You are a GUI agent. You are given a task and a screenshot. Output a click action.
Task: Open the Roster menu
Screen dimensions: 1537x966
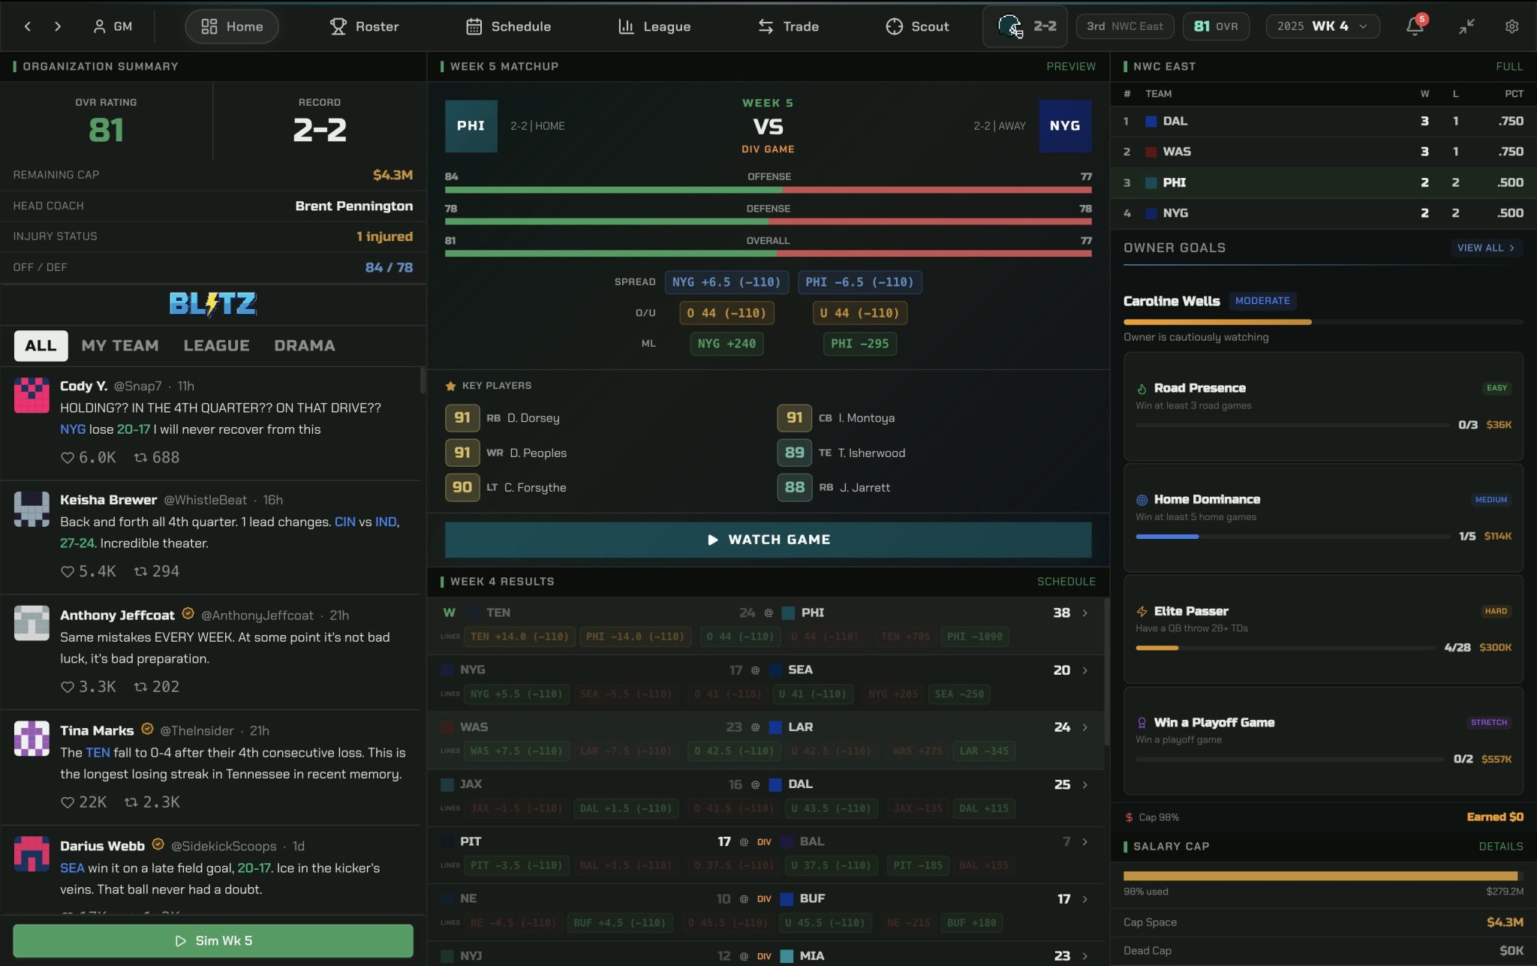tap(365, 26)
